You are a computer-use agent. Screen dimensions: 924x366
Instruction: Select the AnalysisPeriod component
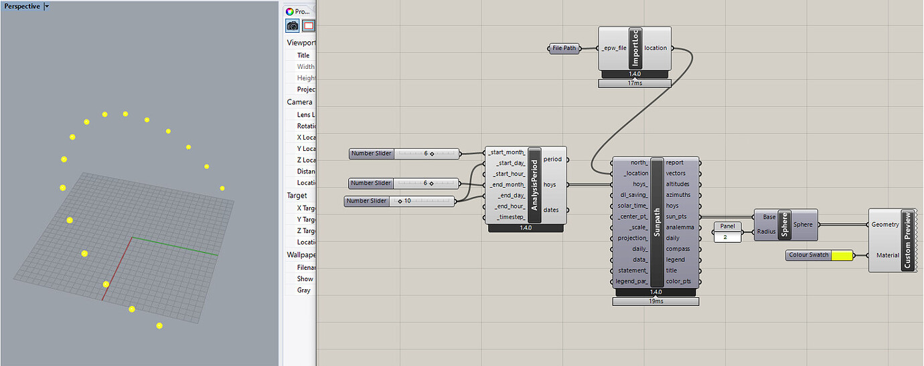pyautogui.click(x=534, y=185)
